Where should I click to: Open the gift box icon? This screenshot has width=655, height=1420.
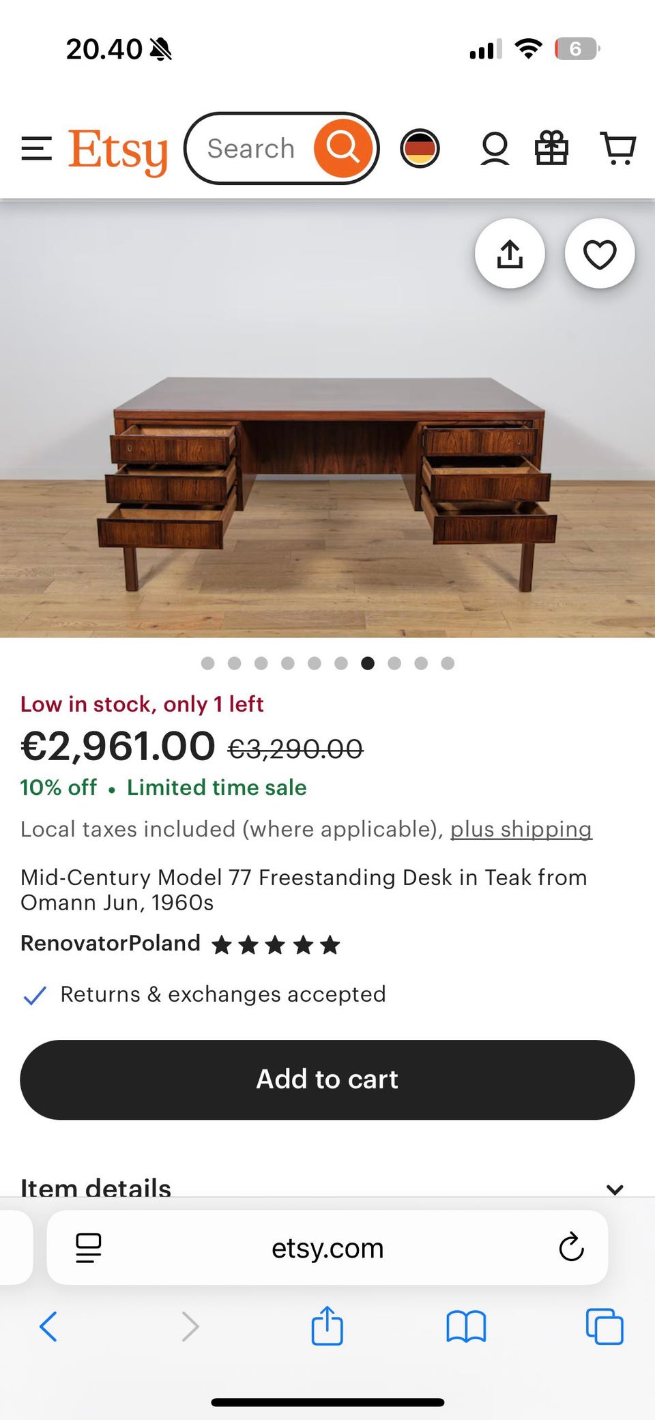pyautogui.click(x=551, y=148)
